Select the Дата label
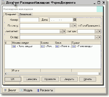Image resolution: width=109 pixels, height=97 pixels. [44, 20]
